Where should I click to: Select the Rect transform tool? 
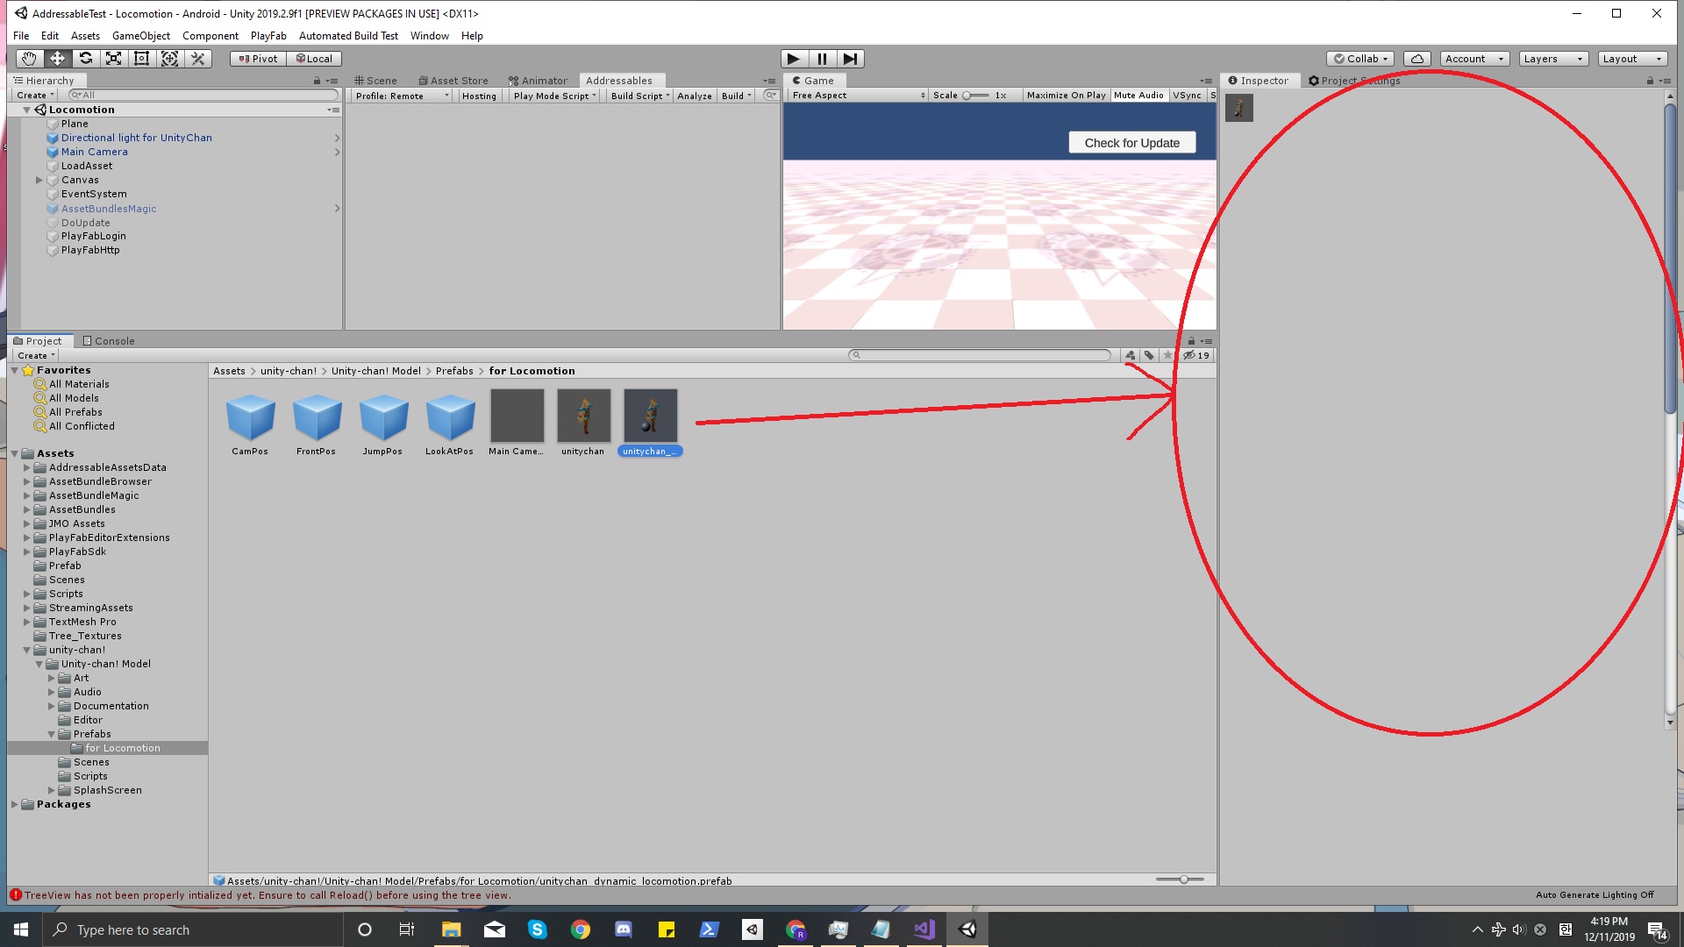coord(141,59)
